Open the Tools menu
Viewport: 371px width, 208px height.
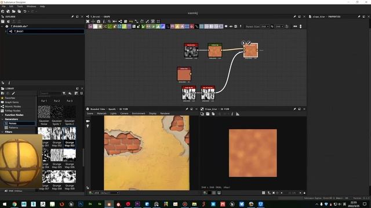(20, 6)
